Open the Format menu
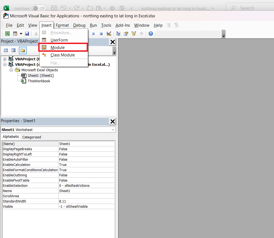The image size is (274, 238). point(62,25)
